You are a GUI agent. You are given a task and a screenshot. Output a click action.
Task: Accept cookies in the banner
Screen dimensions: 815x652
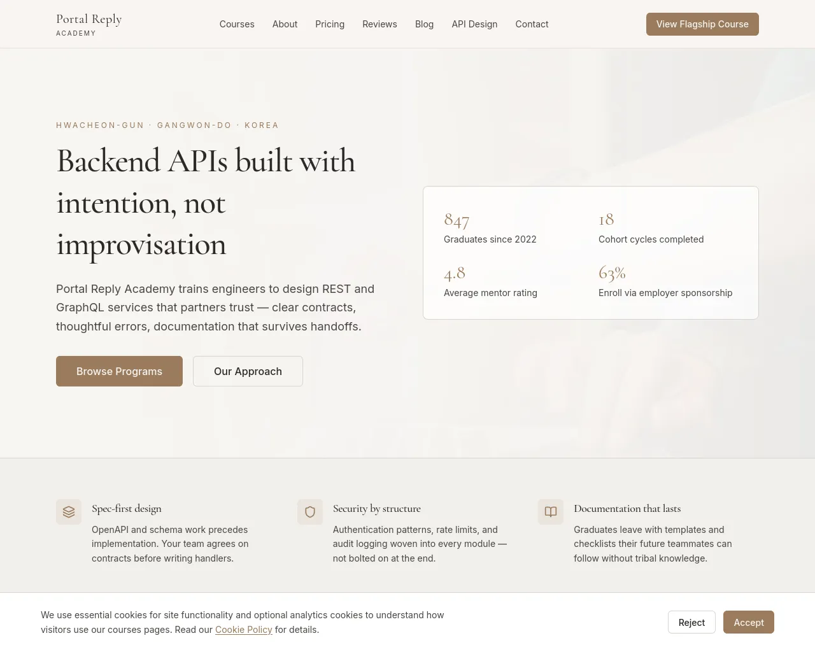749,622
